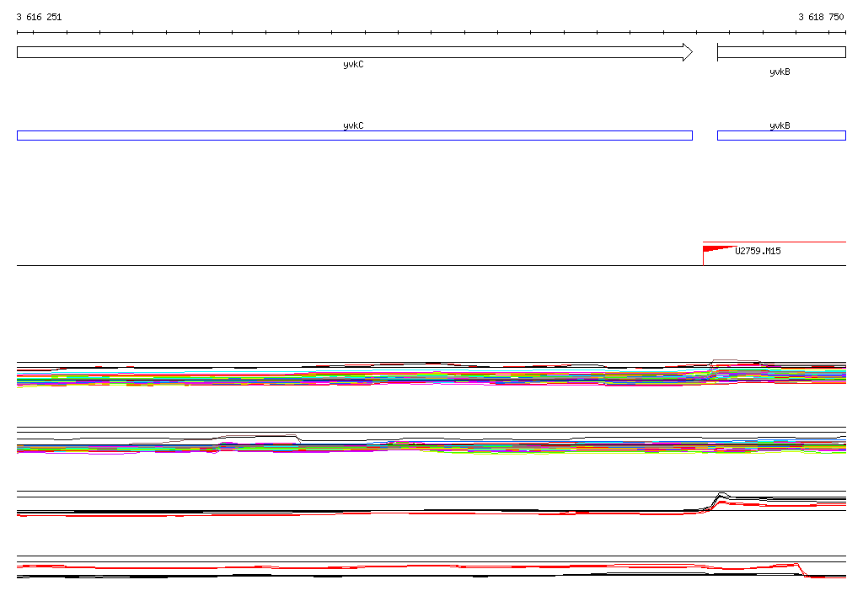Click the end coordinate 3 618 750
The height and width of the screenshot is (601, 863).
821,17
